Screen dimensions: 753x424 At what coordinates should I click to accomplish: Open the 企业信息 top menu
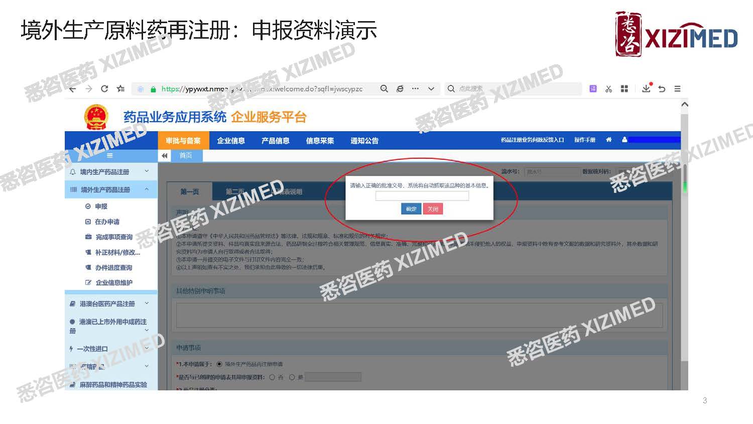[x=230, y=141]
